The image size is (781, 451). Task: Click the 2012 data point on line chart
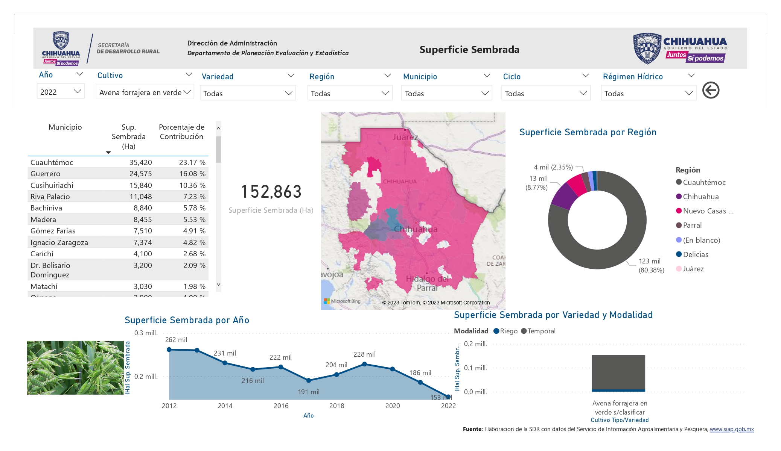[169, 350]
